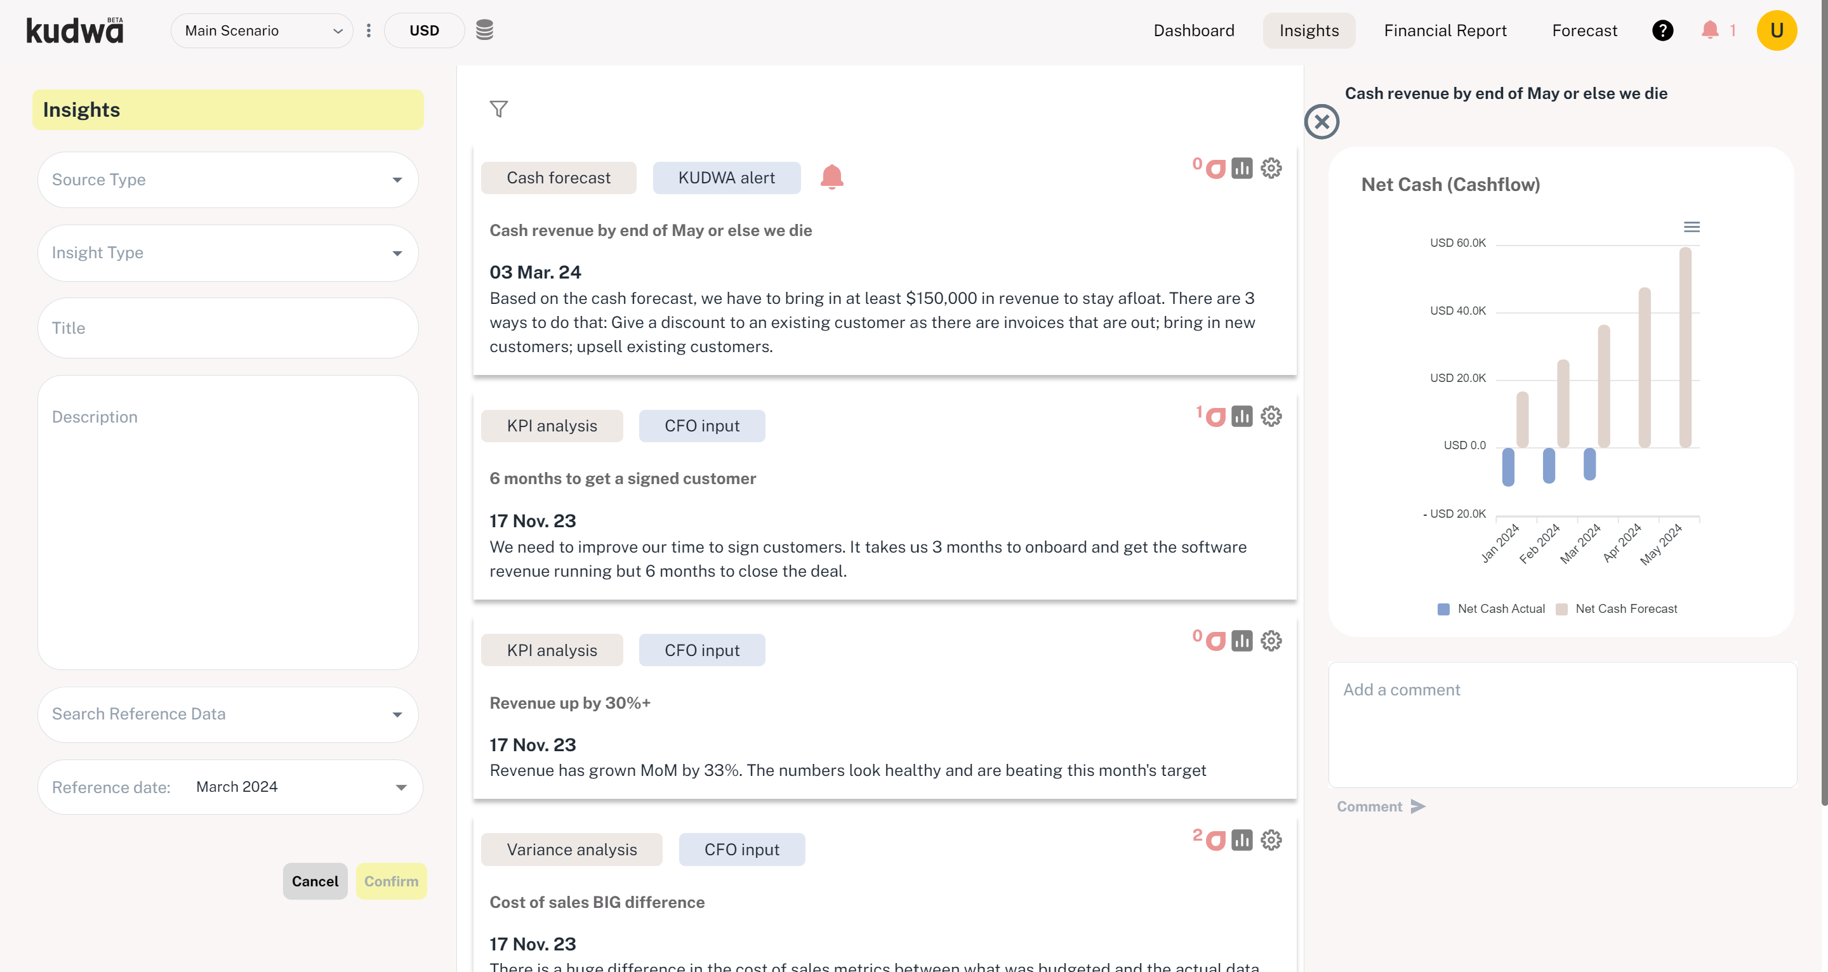Switch to the Financial Report tab
The width and height of the screenshot is (1828, 972).
click(1445, 30)
